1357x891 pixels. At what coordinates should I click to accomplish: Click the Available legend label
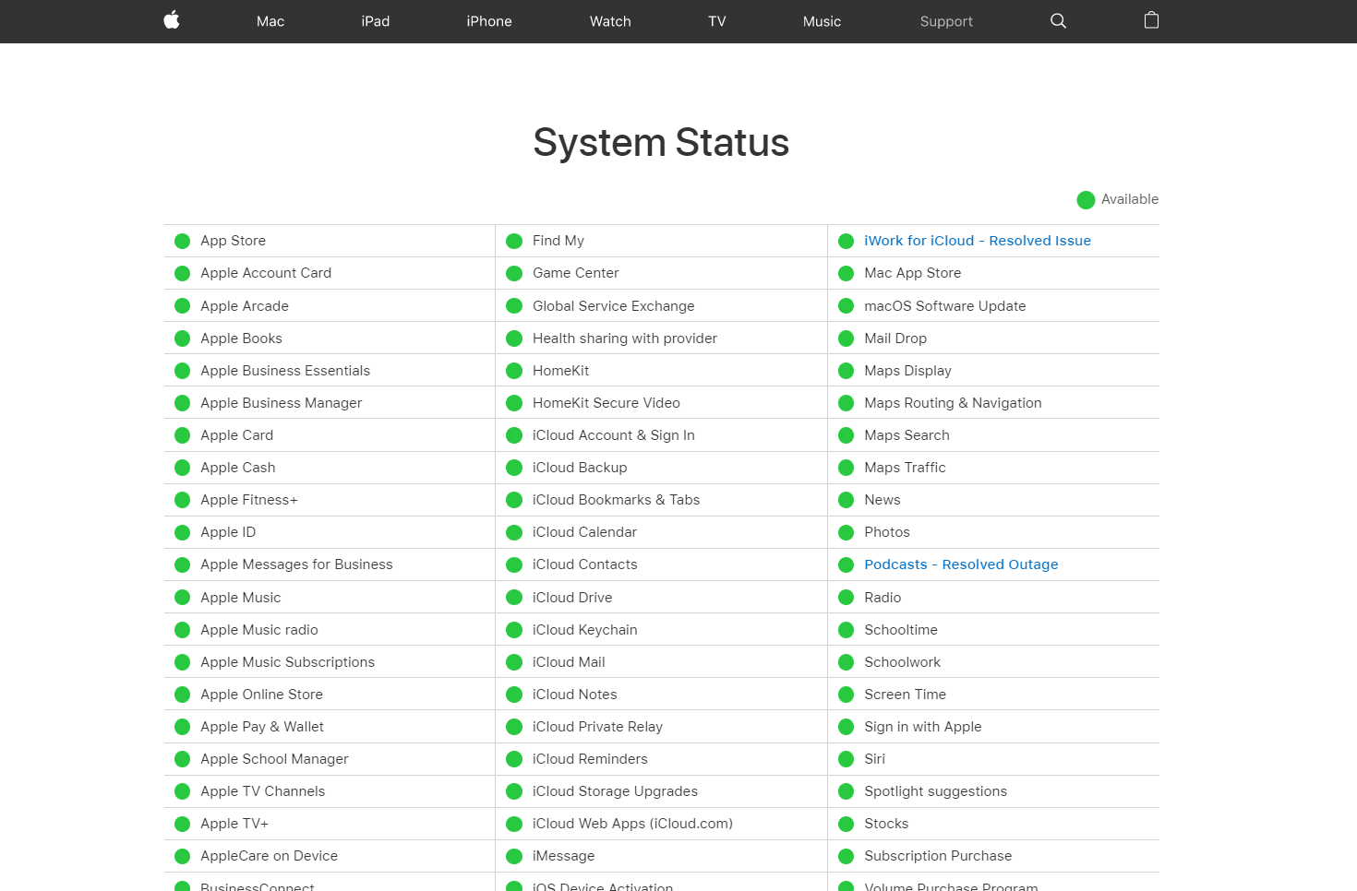point(1130,199)
